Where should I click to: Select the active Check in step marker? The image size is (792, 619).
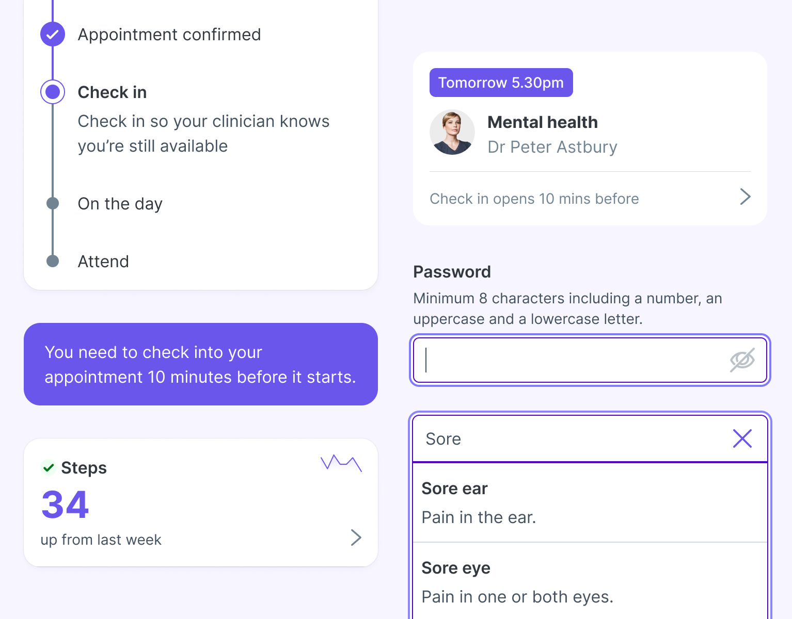53,92
